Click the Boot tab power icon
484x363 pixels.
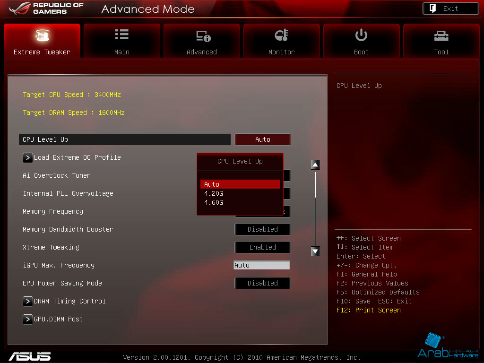(x=361, y=35)
